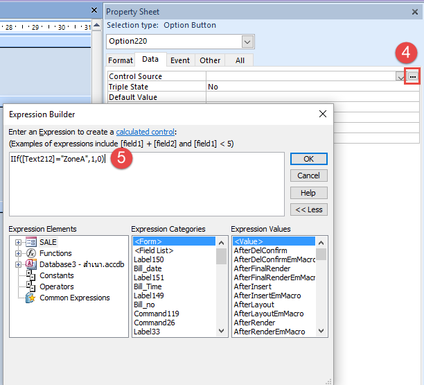Click the Database3 accdb database icon
Screen dimensions: 424x385
30,264
